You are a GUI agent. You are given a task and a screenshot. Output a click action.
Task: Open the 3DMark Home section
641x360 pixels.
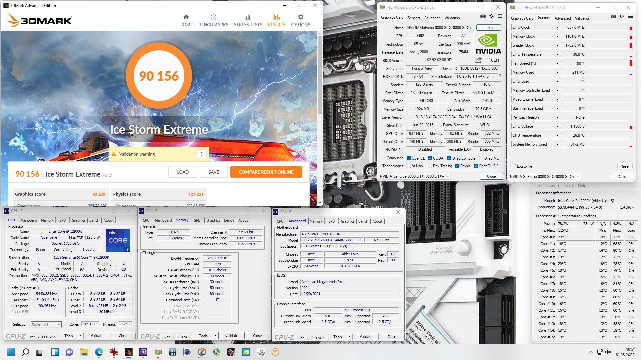pyautogui.click(x=186, y=21)
